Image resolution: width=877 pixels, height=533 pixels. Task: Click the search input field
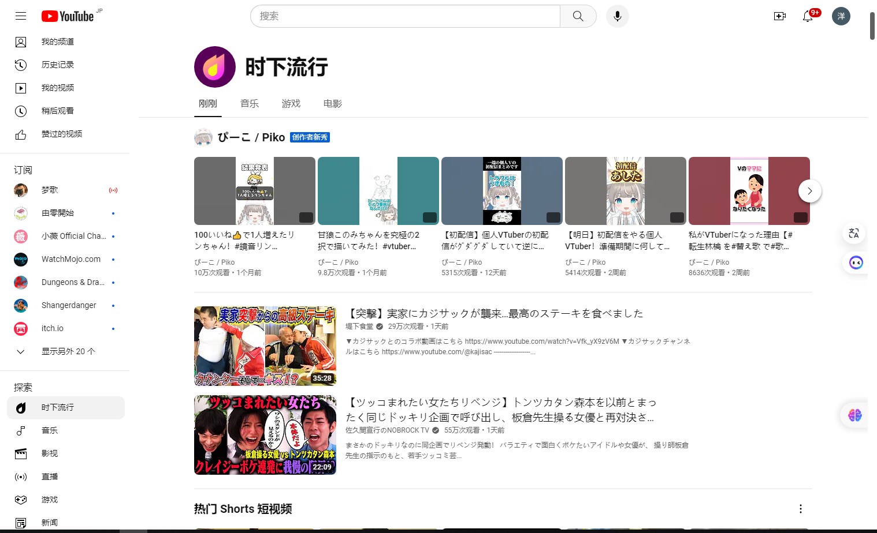pos(404,16)
